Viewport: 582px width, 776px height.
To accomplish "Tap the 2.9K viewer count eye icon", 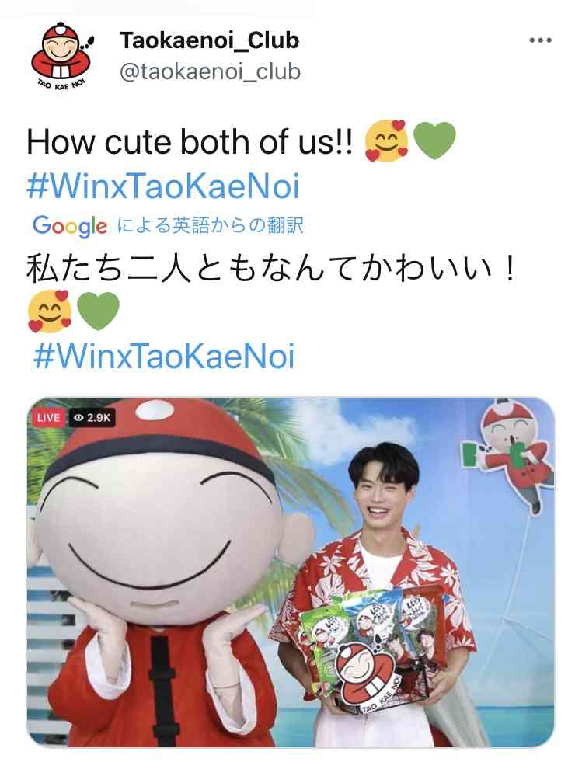I will 78,418.
